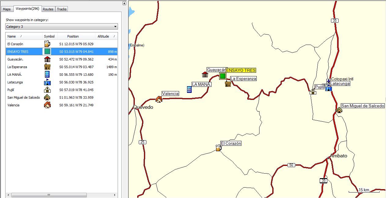Select San Miguel de Salcedo map icon

click(x=339, y=110)
